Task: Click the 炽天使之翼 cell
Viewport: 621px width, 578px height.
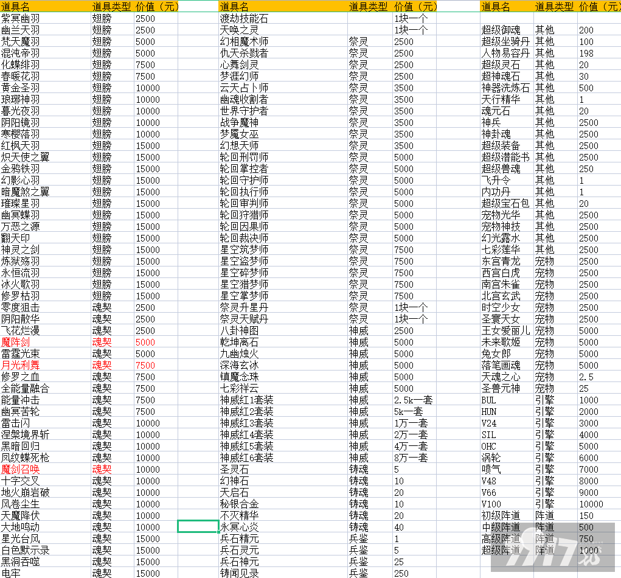Action: tap(26, 157)
